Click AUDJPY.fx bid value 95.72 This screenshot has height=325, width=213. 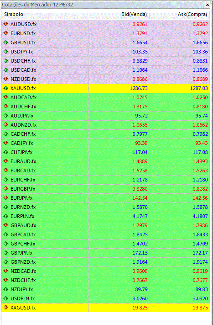pyautogui.click(x=141, y=116)
